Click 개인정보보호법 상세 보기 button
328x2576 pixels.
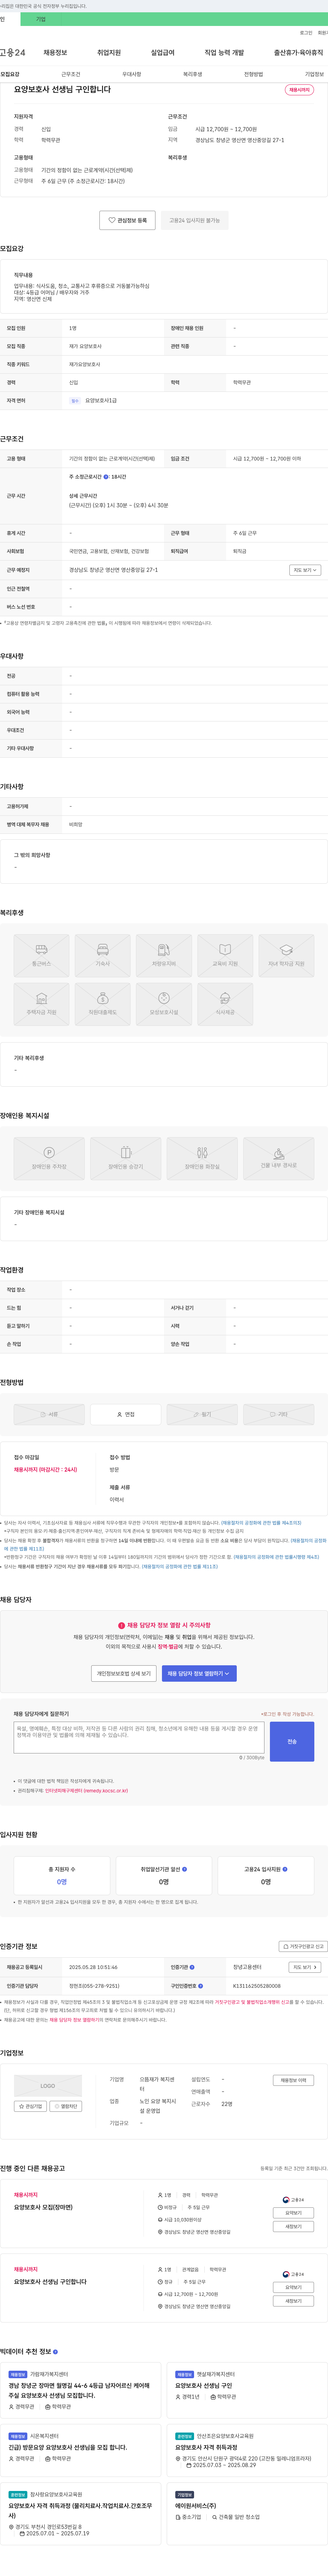tap(124, 1673)
